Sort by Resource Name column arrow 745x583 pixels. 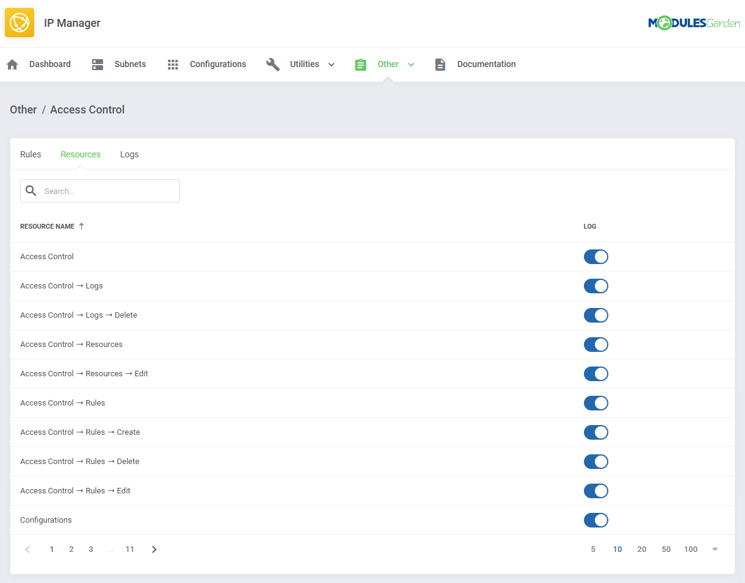tap(82, 226)
